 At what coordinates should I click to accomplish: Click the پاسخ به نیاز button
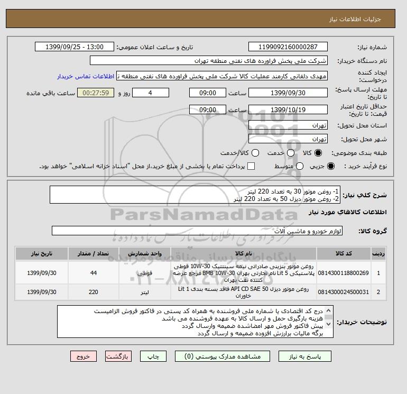(x=305, y=356)
